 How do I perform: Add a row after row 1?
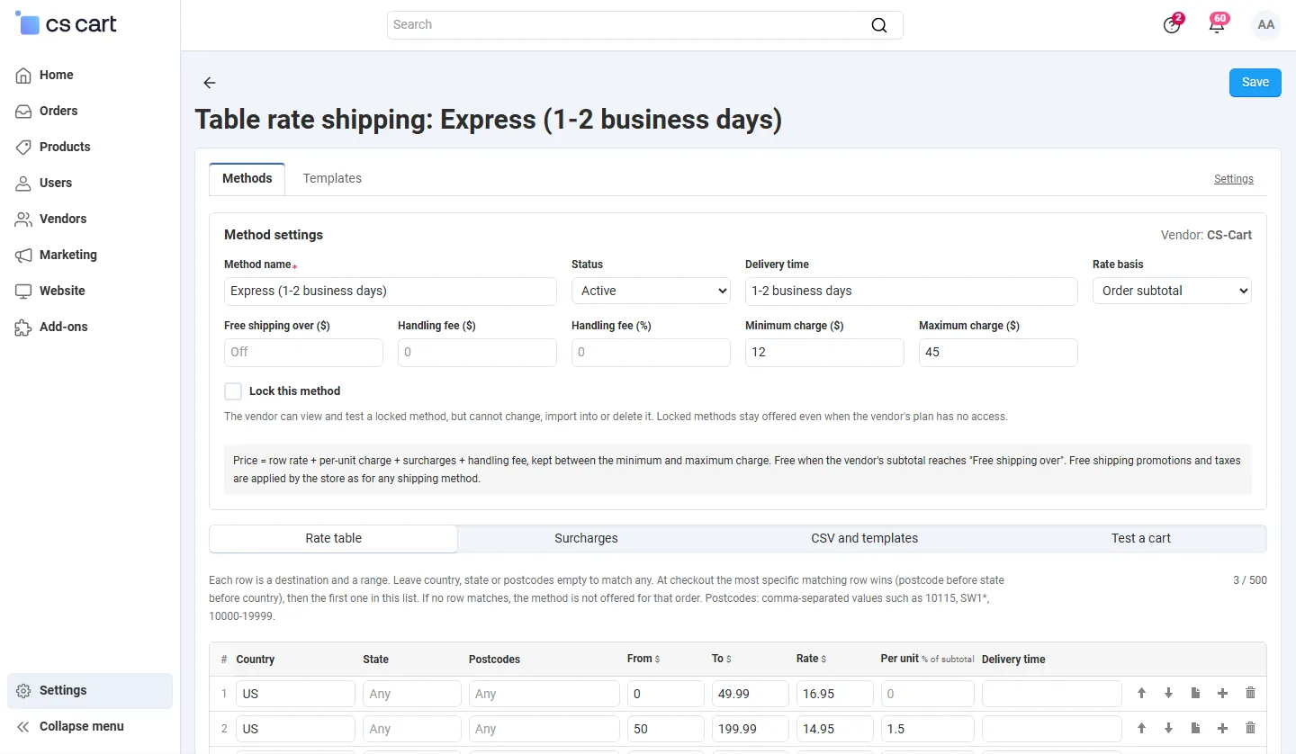click(x=1223, y=693)
